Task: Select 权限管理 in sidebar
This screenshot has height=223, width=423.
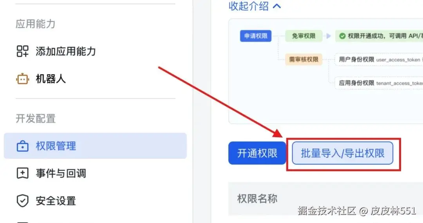Action: click(95, 146)
